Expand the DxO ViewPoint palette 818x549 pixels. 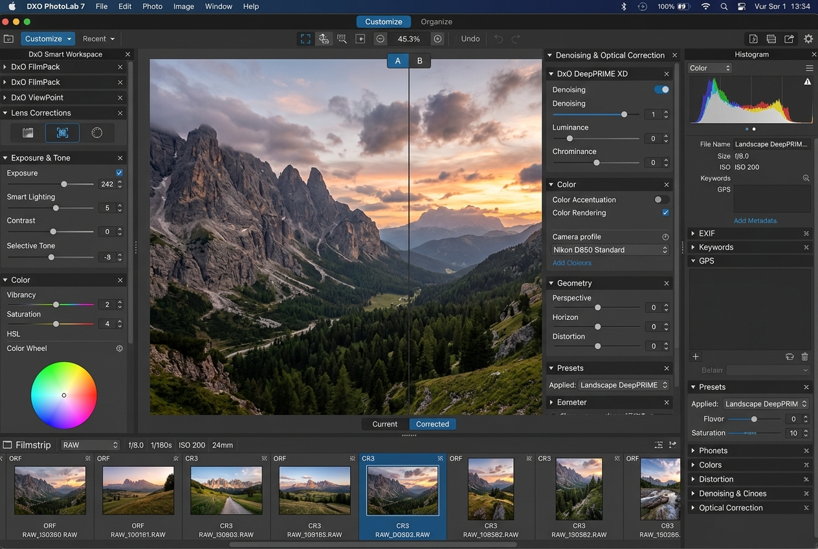coord(5,98)
